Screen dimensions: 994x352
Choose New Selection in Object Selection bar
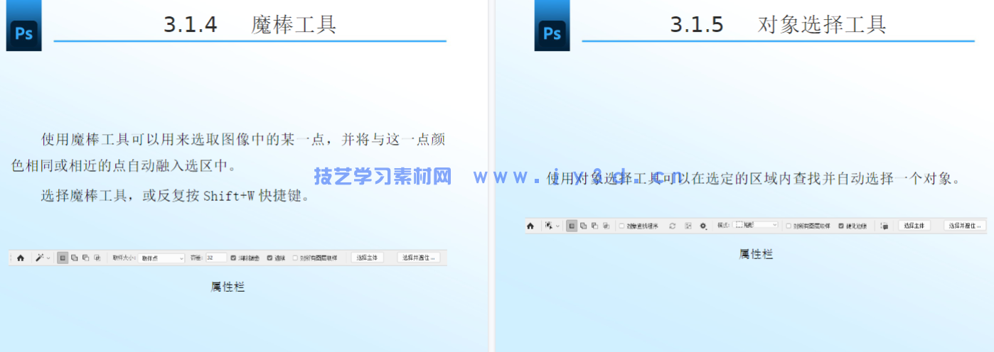click(572, 226)
